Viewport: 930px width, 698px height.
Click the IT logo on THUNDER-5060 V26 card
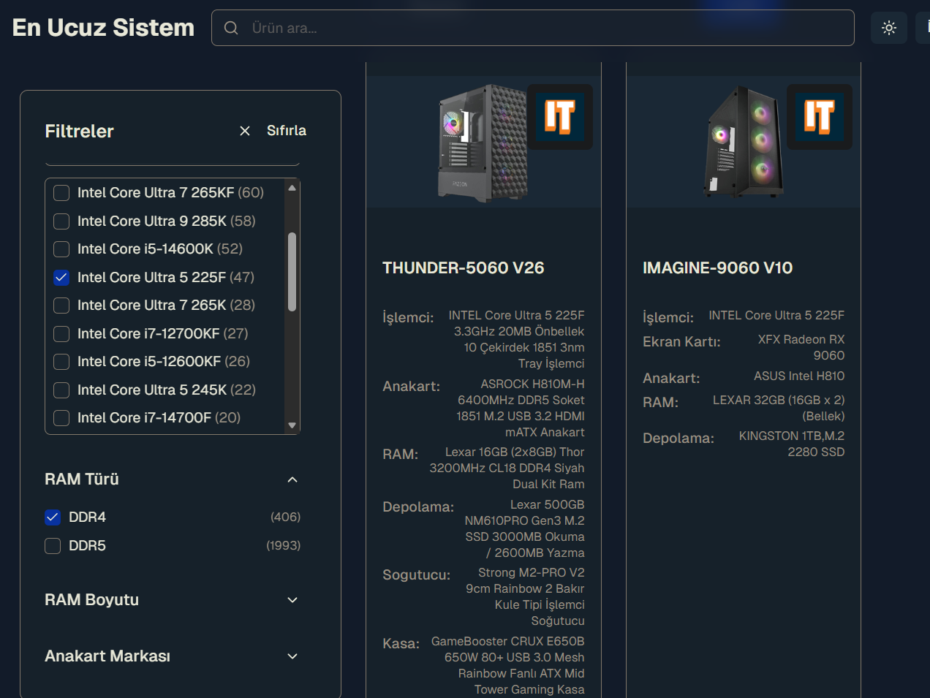point(560,117)
